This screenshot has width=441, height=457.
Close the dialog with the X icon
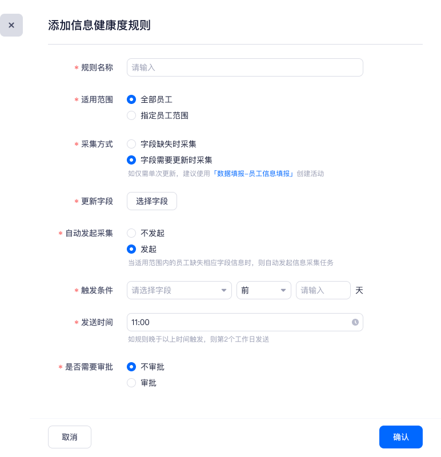(x=11, y=25)
